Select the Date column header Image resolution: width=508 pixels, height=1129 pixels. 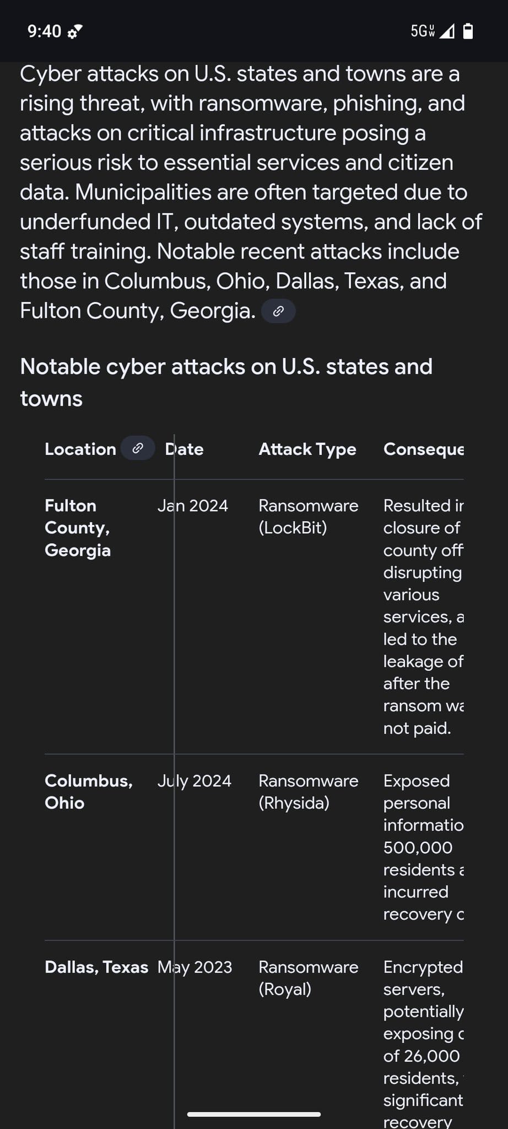click(185, 449)
